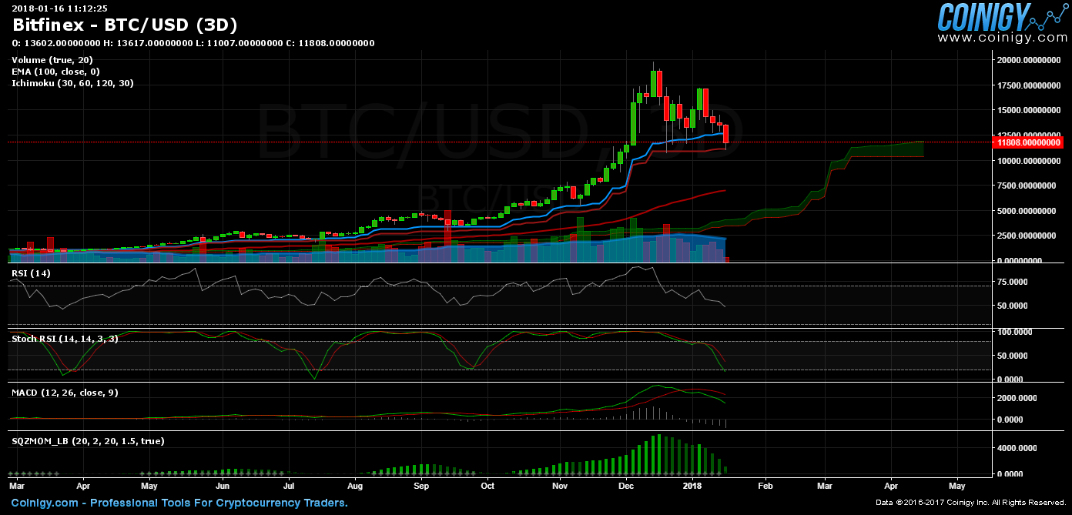Select the chart title Bitfinex - BTC/USD (3D)

[x=125, y=25]
